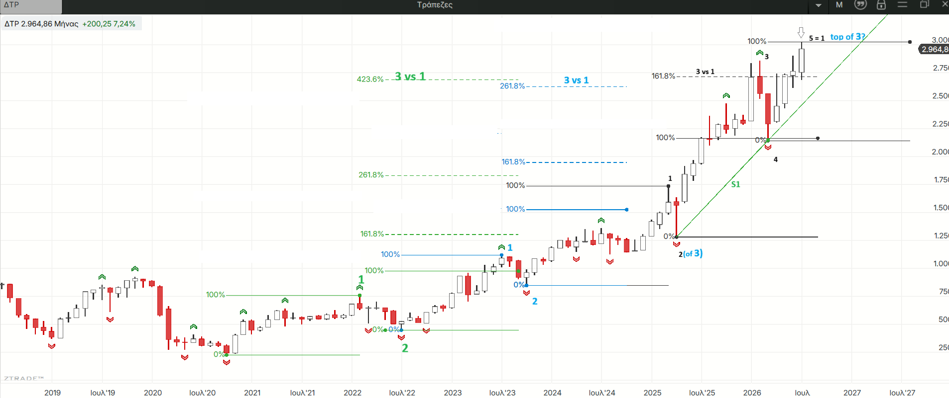This screenshot has height=398, width=949.
Task: Click the blue 261.8% Fibonacci label
Action: (512, 86)
